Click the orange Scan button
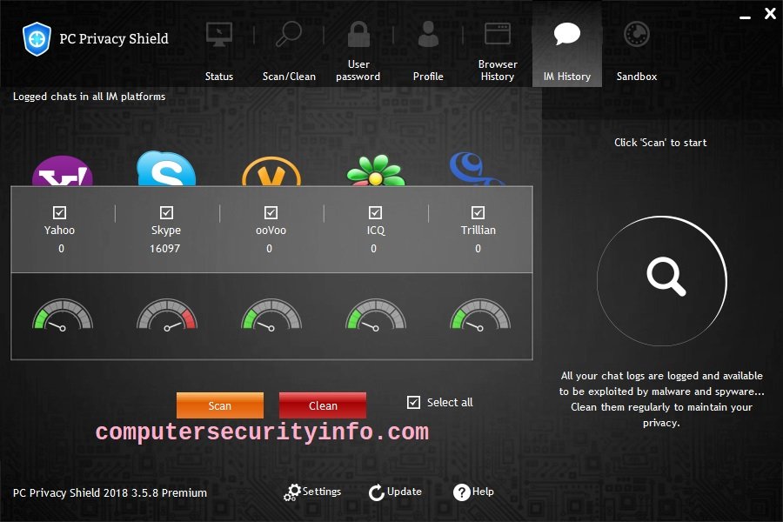This screenshot has height=522, width=783. pos(220,405)
